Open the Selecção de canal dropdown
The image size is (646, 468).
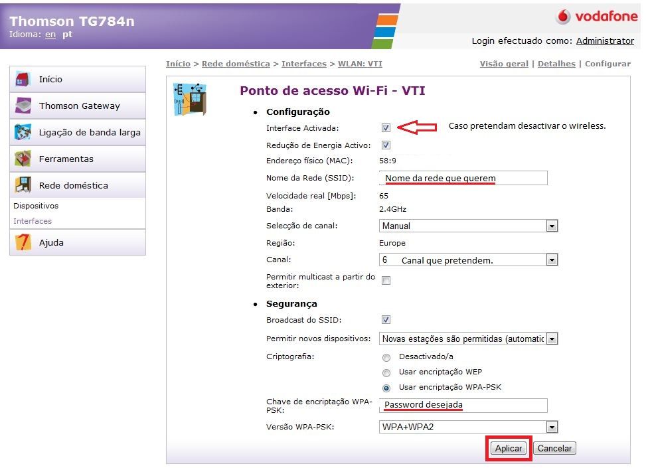click(x=551, y=226)
